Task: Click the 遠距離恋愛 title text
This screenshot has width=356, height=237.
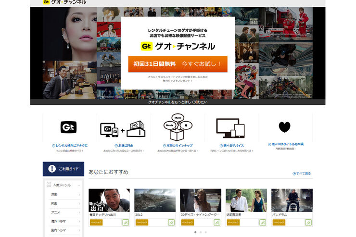Action: coord(234,215)
